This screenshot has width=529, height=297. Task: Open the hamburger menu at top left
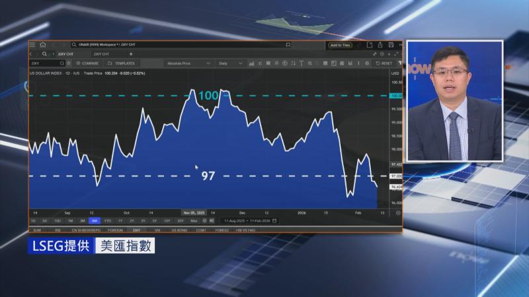[x=32, y=45]
